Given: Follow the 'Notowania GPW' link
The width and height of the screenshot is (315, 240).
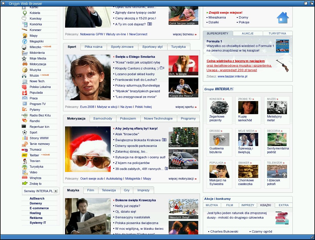Looking at the screenshot, I should [92, 34].
